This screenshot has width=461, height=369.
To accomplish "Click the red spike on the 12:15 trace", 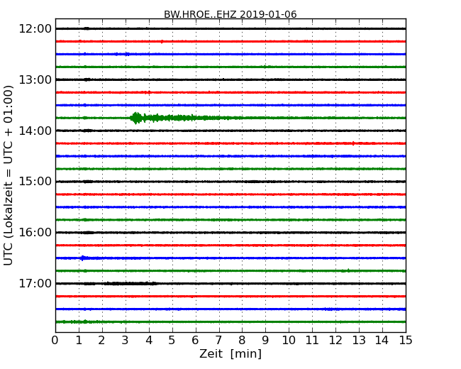I will tap(162, 41).
